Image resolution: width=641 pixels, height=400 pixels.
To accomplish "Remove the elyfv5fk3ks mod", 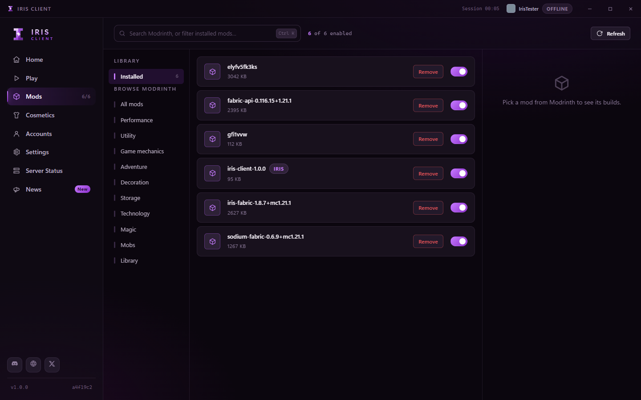I will click(x=428, y=72).
